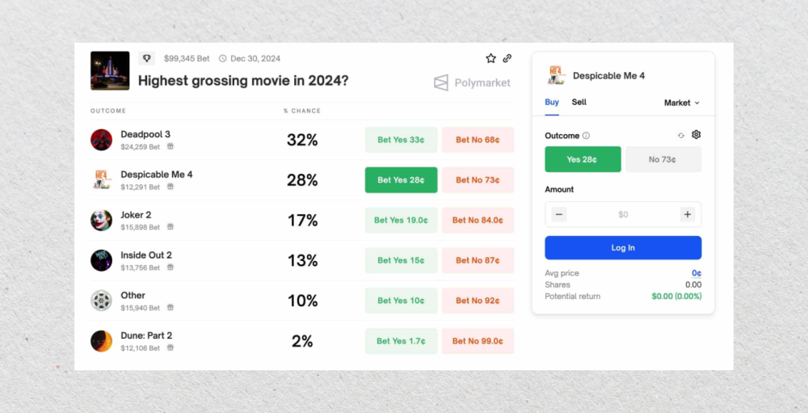Click the trophy icon above the market title

(147, 58)
